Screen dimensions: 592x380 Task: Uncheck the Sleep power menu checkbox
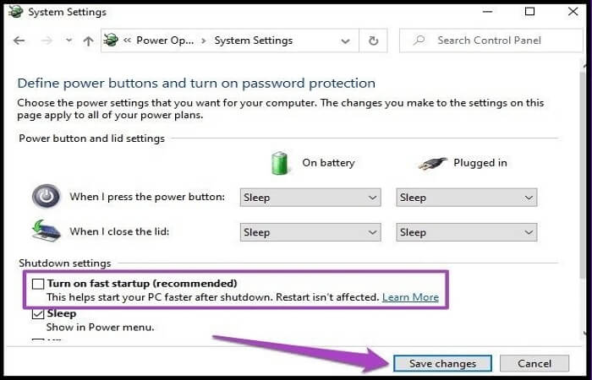coord(37,313)
